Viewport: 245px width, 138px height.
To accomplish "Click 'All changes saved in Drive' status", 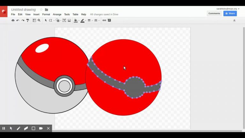I will click(x=104, y=14).
